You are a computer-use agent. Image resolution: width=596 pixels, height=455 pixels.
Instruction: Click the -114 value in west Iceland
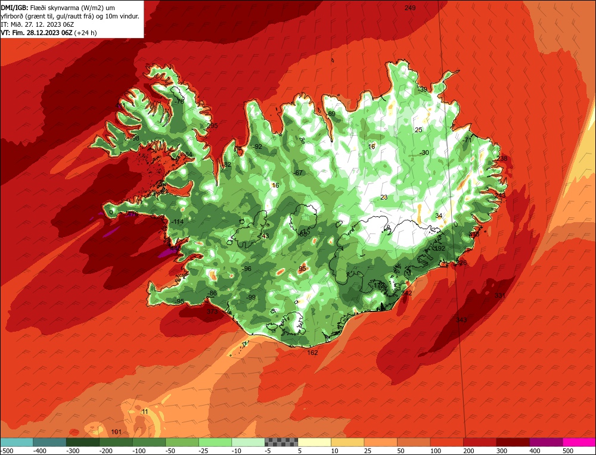pyautogui.click(x=177, y=222)
